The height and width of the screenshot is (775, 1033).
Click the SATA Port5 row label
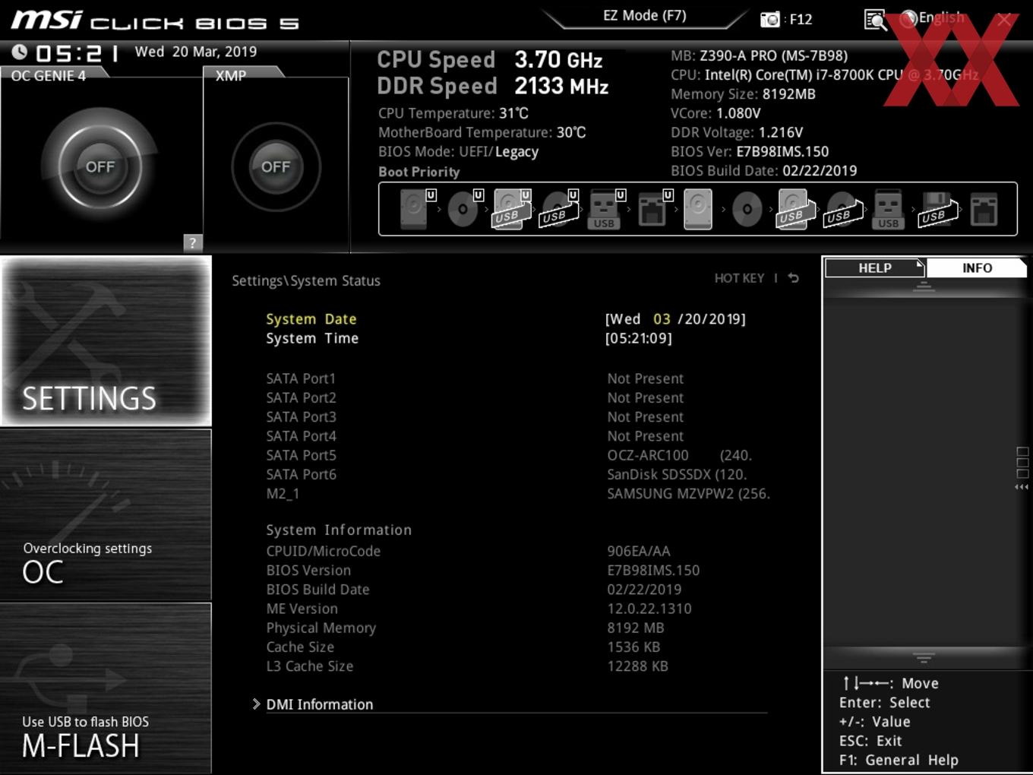pyautogui.click(x=301, y=455)
